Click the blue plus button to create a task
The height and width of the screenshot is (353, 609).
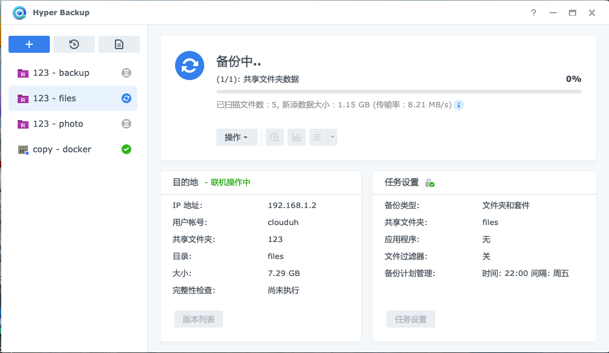coord(29,44)
